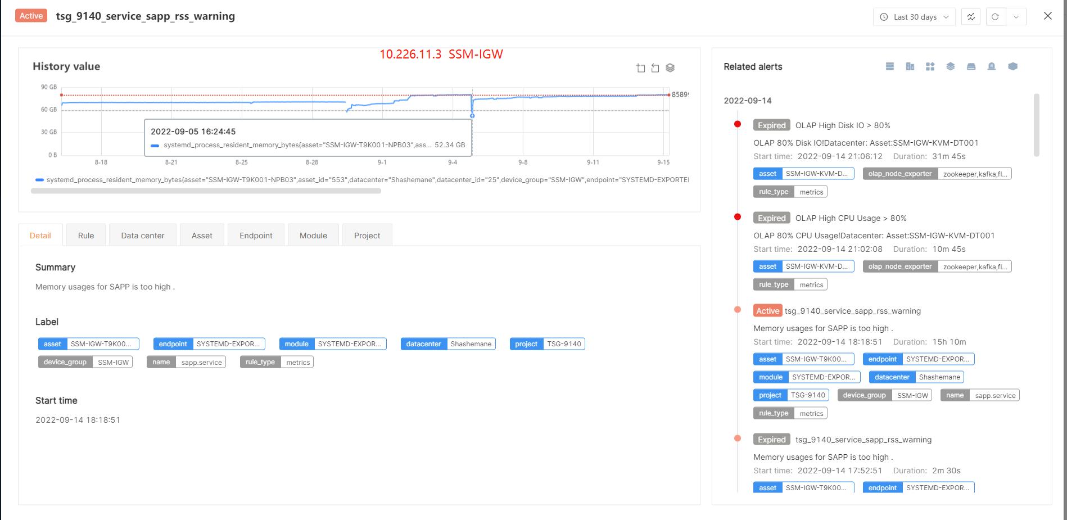Toggle the systemd_process_resident_memory_bytes legend series
The height and width of the screenshot is (520, 1067).
(x=360, y=180)
